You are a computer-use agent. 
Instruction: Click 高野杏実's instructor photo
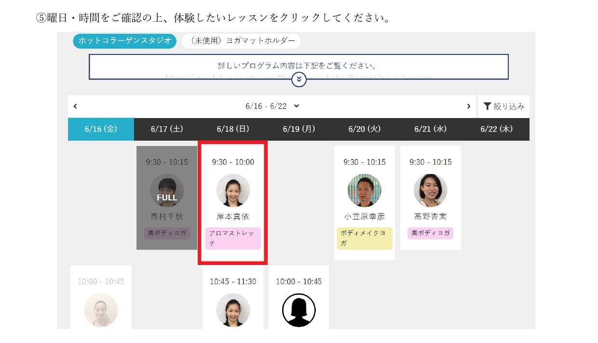pyautogui.click(x=431, y=190)
